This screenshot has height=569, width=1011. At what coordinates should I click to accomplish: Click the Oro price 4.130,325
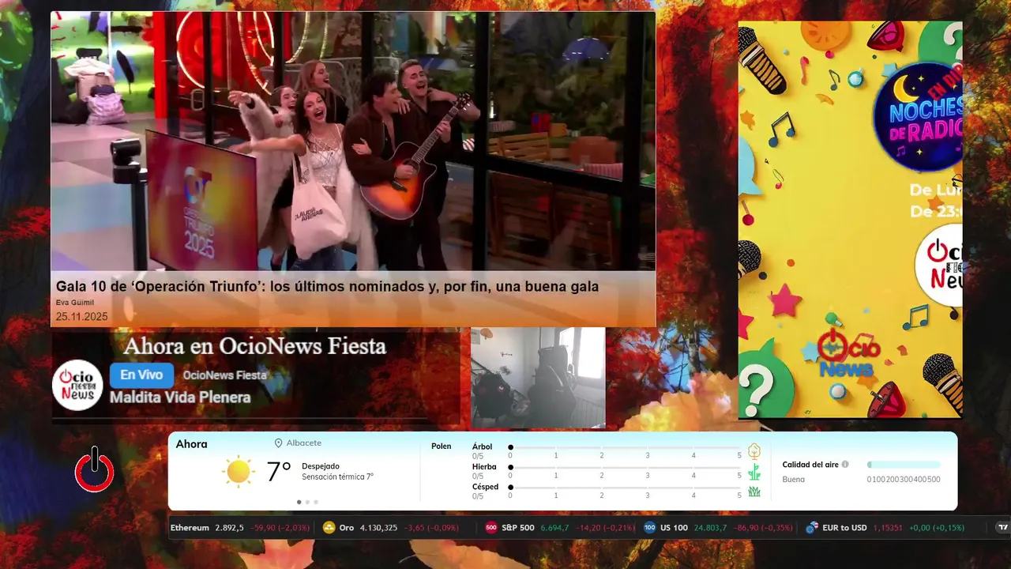coord(379,528)
